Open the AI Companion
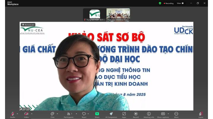 111,115
